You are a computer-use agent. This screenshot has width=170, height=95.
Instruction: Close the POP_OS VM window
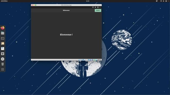(x=32, y=5)
